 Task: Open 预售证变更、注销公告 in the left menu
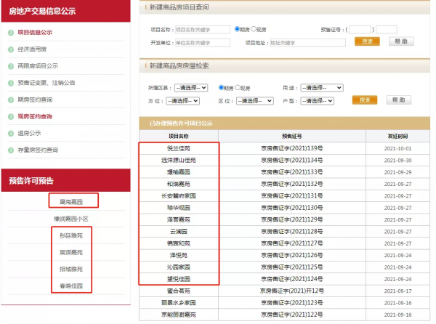(x=47, y=83)
